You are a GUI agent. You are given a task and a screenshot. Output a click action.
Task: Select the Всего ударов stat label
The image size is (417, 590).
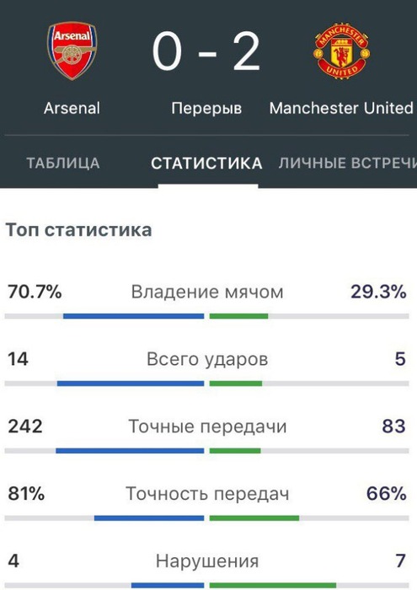207,359
